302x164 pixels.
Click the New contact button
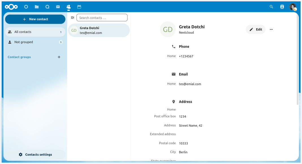[x=35, y=19]
